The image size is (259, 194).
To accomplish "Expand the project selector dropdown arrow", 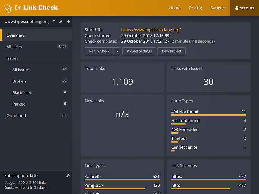I will (54, 21).
